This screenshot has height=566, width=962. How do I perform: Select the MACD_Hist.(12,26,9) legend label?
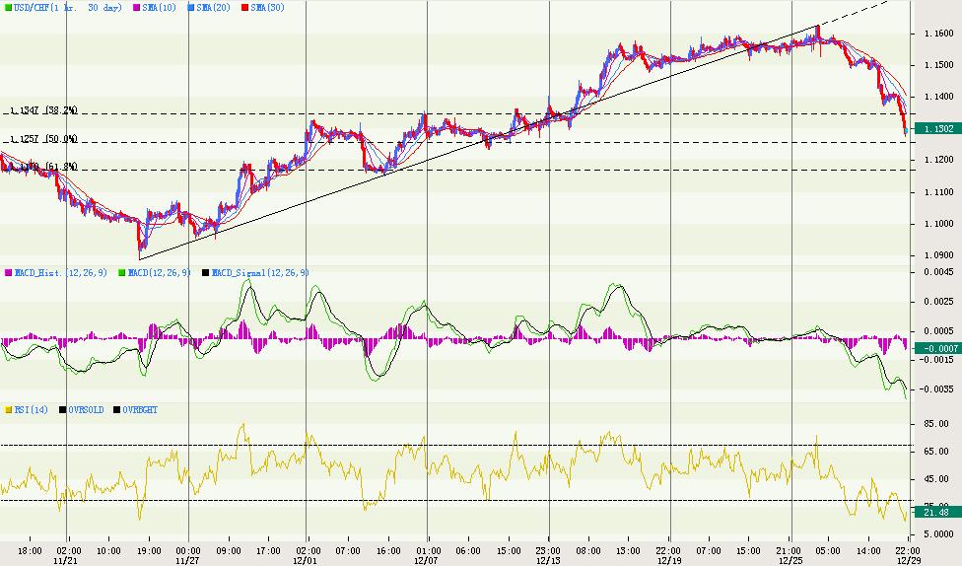(x=61, y=272)
